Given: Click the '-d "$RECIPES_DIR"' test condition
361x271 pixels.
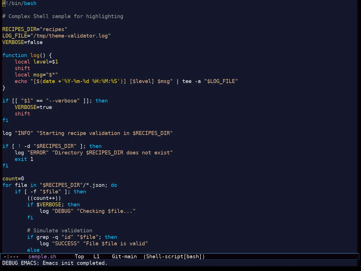Looking at the screenshot, I should point(50,146).
